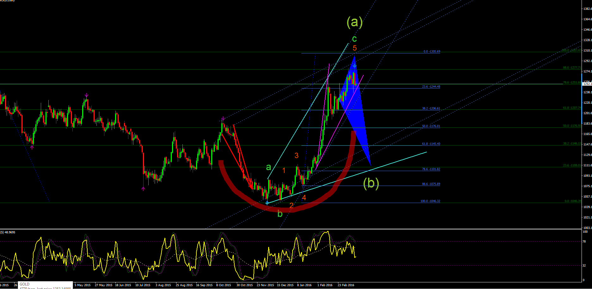This screenshot has height=289, width=592.
Task: Click the indicator value label "(5) 48.9695"
Action: (8, 232)
